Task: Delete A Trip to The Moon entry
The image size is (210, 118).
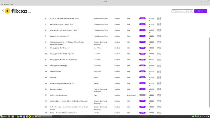Action: click(160, 19)
